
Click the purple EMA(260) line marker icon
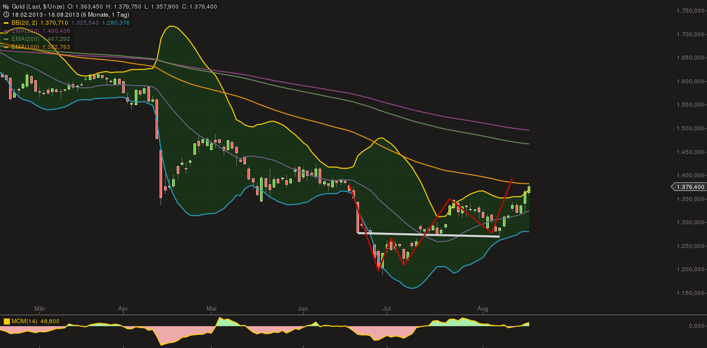pos(6,30)
